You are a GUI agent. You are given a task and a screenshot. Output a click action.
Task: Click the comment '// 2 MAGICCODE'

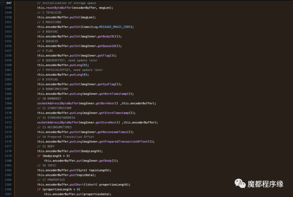tap(49, 22)
